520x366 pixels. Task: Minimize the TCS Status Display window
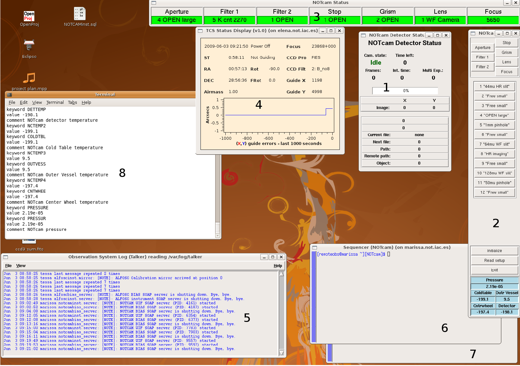[322, 31]
